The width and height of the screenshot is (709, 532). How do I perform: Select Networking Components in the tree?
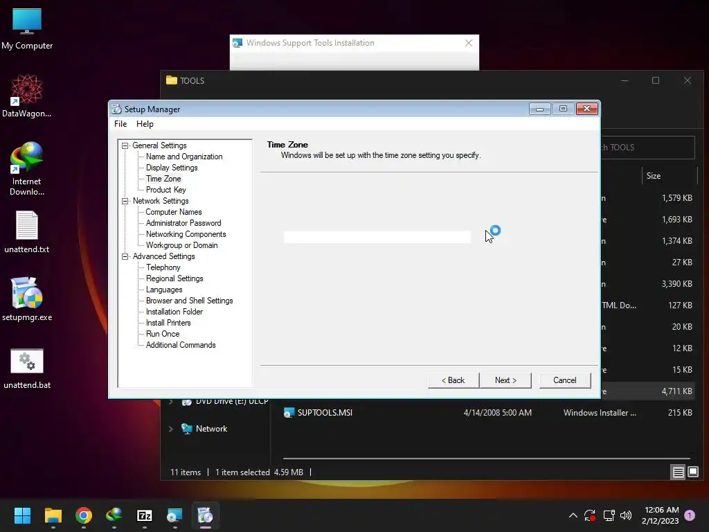tap(186, 234)
